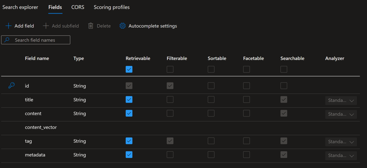Image resolution: width=367 pixels, height=168 pixels.
Task: Select the content_vector field row
Action: (x=41, y=127)
